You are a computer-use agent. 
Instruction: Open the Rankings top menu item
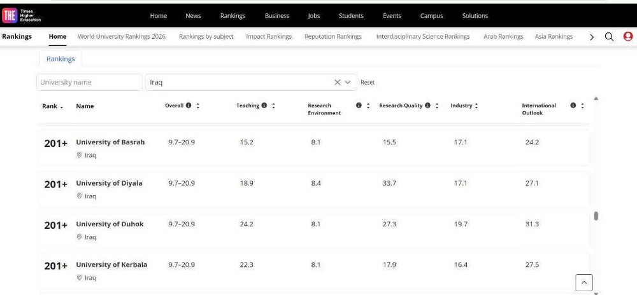click(233, 16)
